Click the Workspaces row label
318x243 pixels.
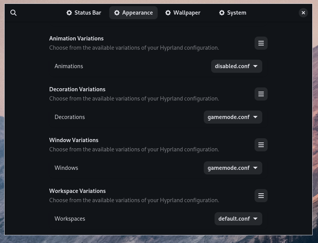(x=70, y=219)
